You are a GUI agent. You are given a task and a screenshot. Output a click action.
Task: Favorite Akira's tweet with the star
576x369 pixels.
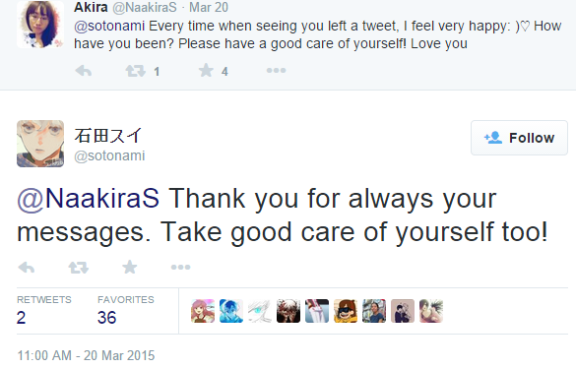[x=206, y=71]
